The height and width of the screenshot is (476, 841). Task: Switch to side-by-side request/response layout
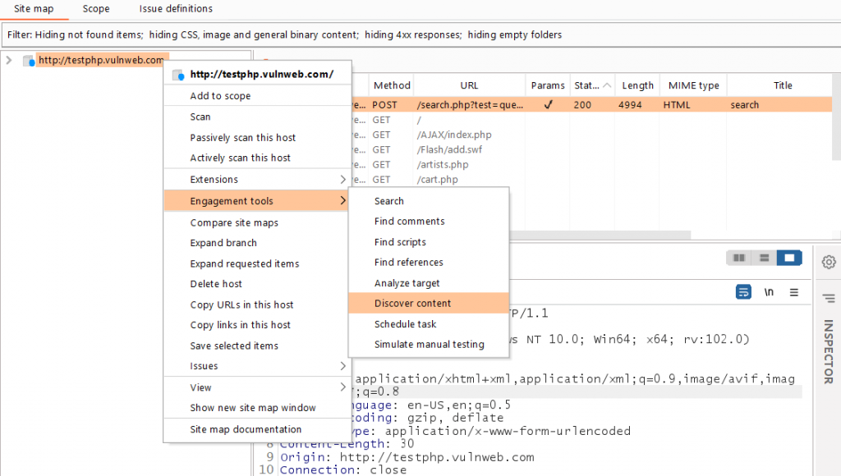point(739,258)
